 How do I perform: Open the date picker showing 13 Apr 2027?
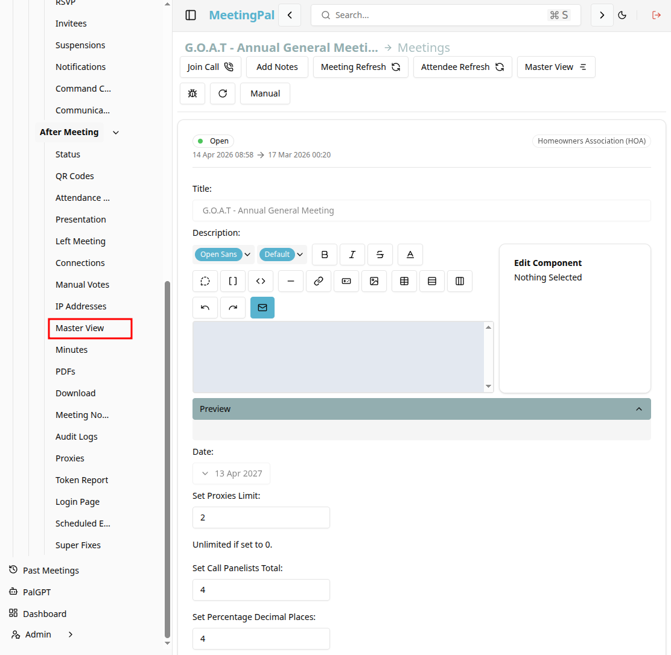click(232, 473)
